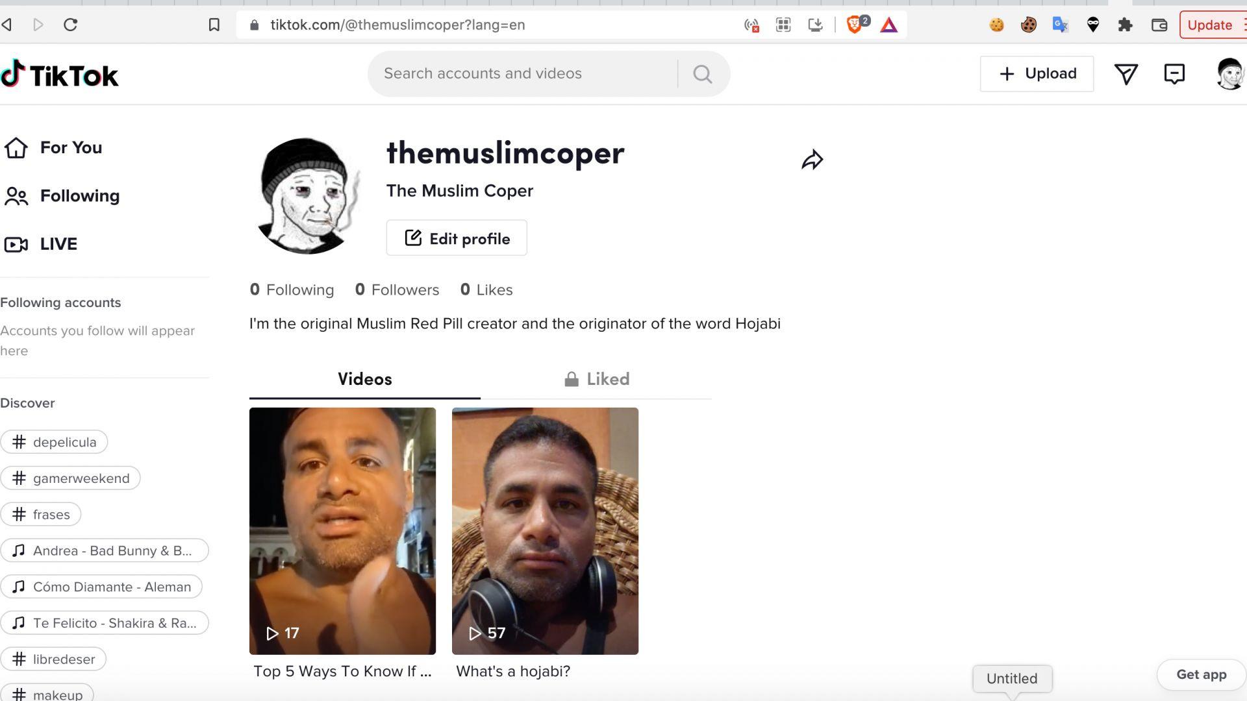The image size is (1247, 701).
Task: Click the profile avatar icon
Action: point(1230,73)
